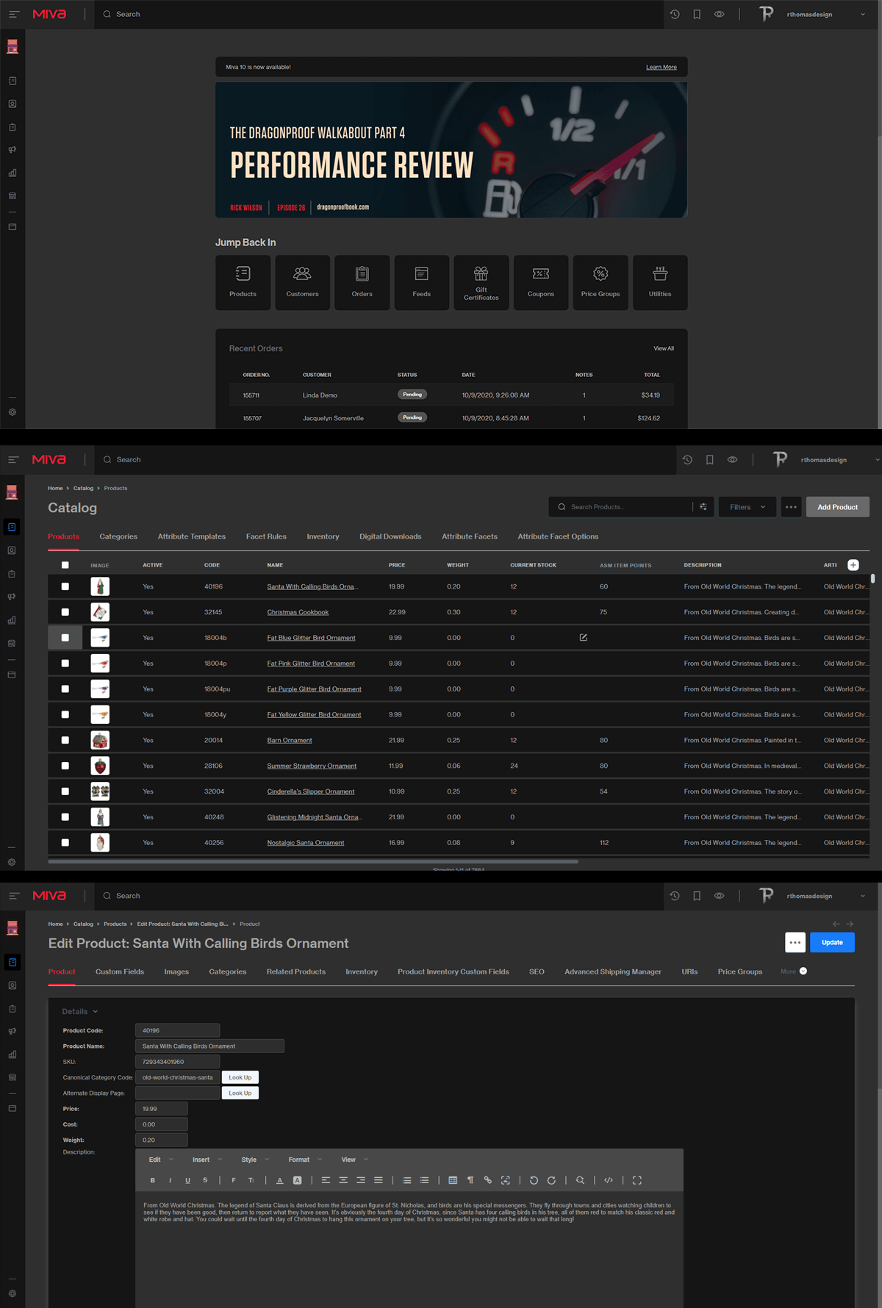This screenshot has width=882, height=1308.
Task: Open the Format menu in the description editor
Action: [305, 1160]
